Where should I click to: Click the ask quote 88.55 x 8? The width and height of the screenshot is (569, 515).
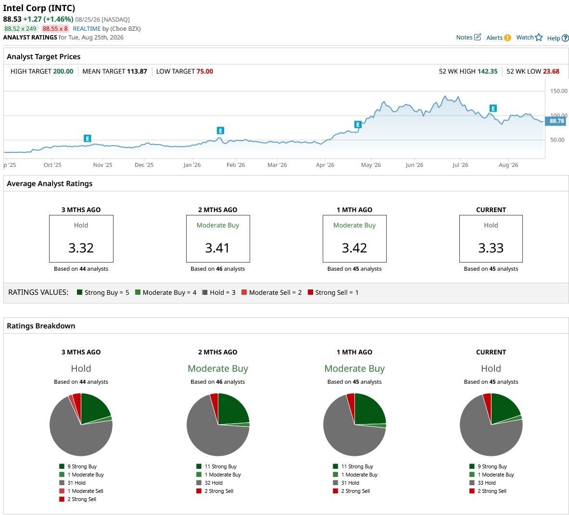pyautogui.click(x=55, y=29)
